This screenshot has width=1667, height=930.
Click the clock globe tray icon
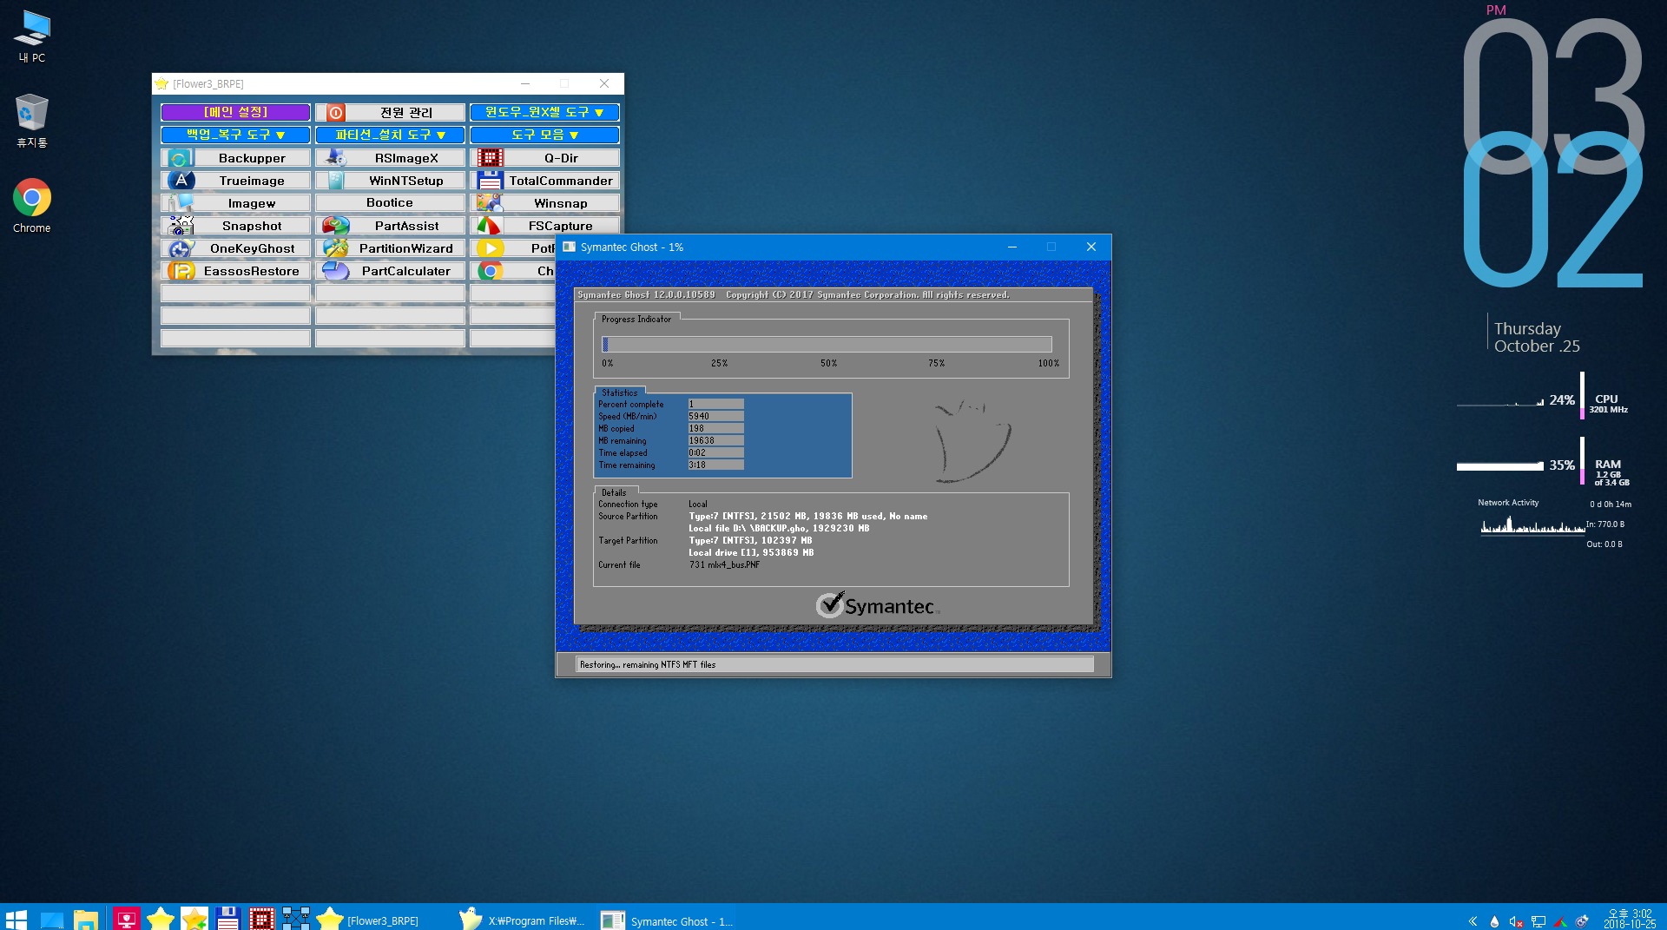(x=1582, y=921)
